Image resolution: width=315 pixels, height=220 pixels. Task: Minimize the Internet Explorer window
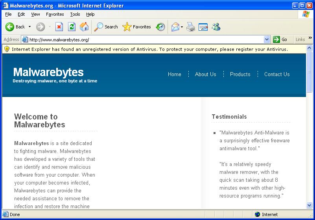tap(295, 6)
